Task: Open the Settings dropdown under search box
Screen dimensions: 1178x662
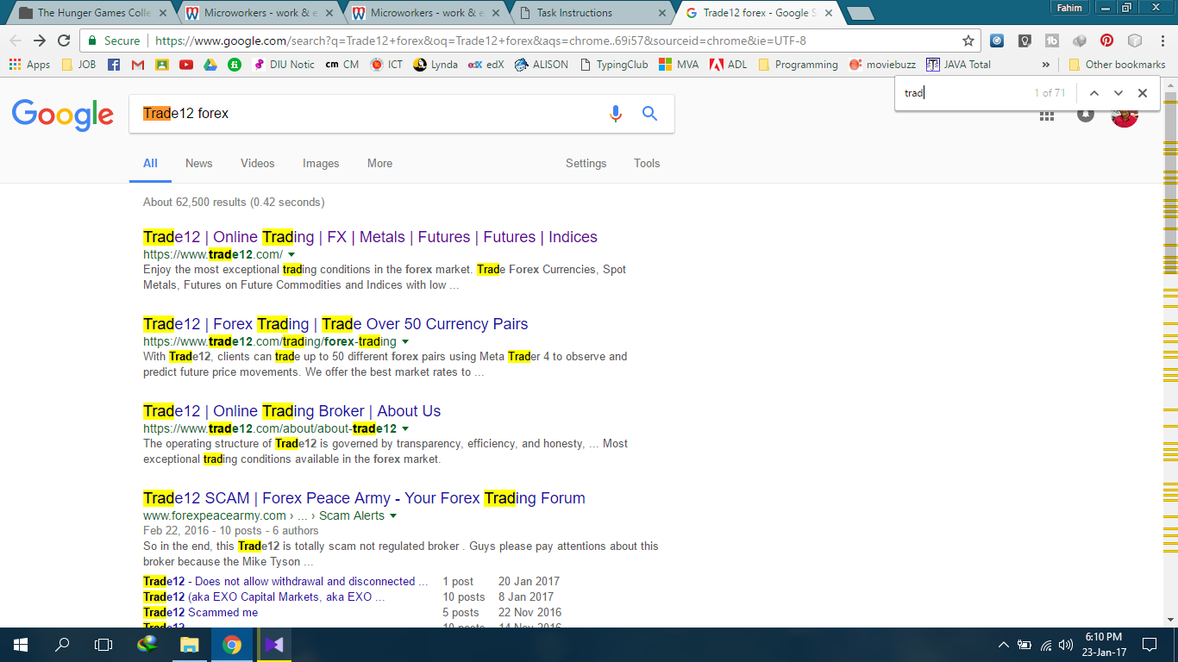Action: coord(586,163)
